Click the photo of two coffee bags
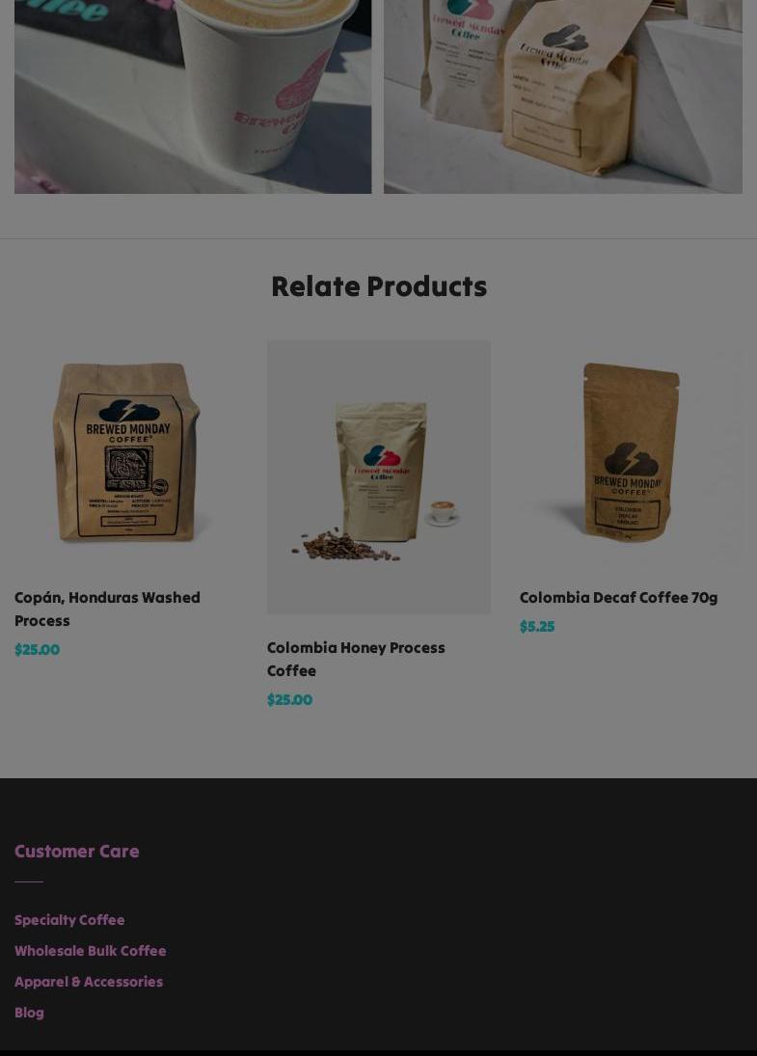 pos(563,96)
